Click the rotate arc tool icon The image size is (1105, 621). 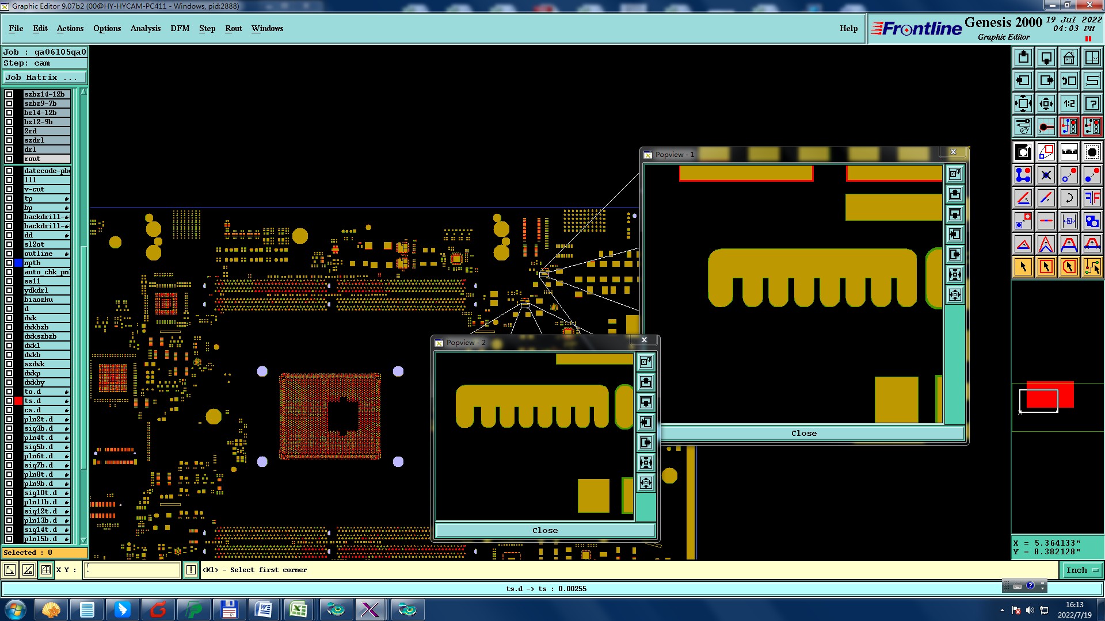click(1069, 198)
